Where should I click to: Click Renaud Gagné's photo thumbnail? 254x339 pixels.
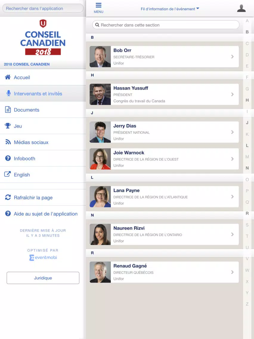click(100, 272)
